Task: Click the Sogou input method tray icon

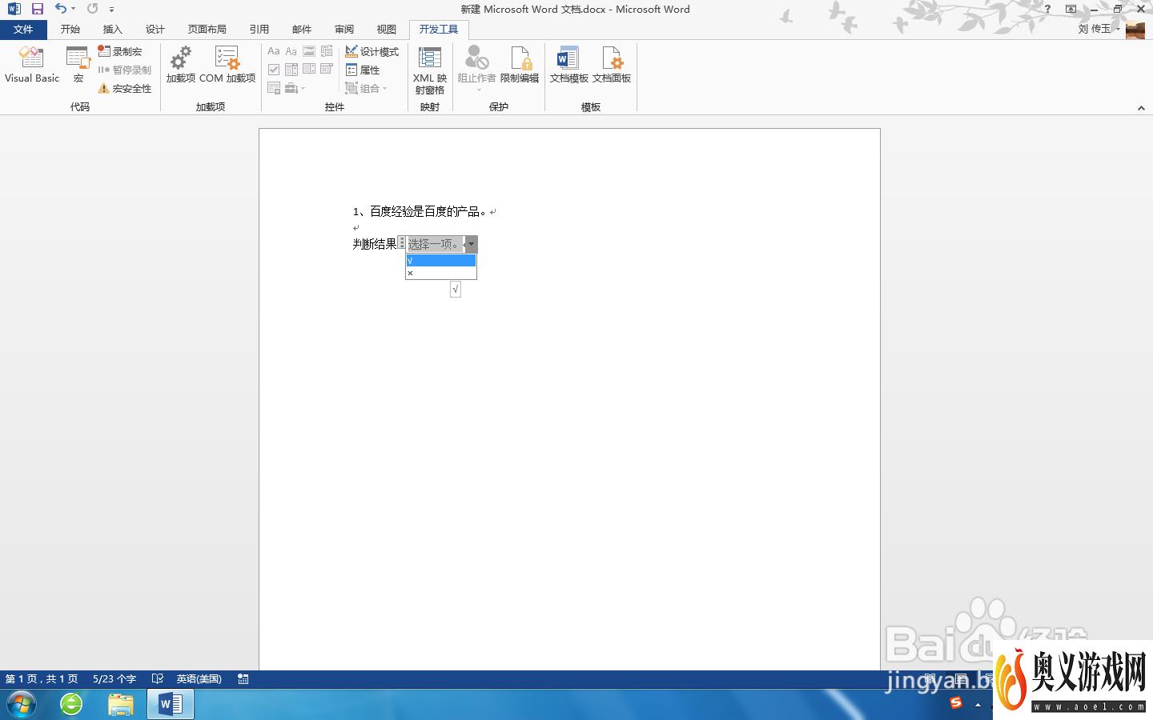Action: point(956,703)
